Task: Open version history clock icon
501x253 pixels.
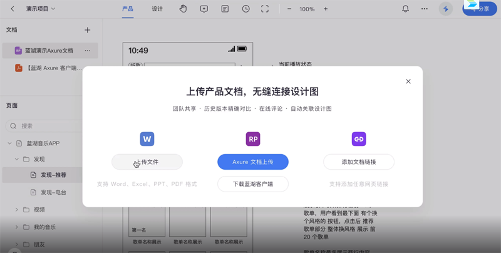Action: [x=245, y=9]
